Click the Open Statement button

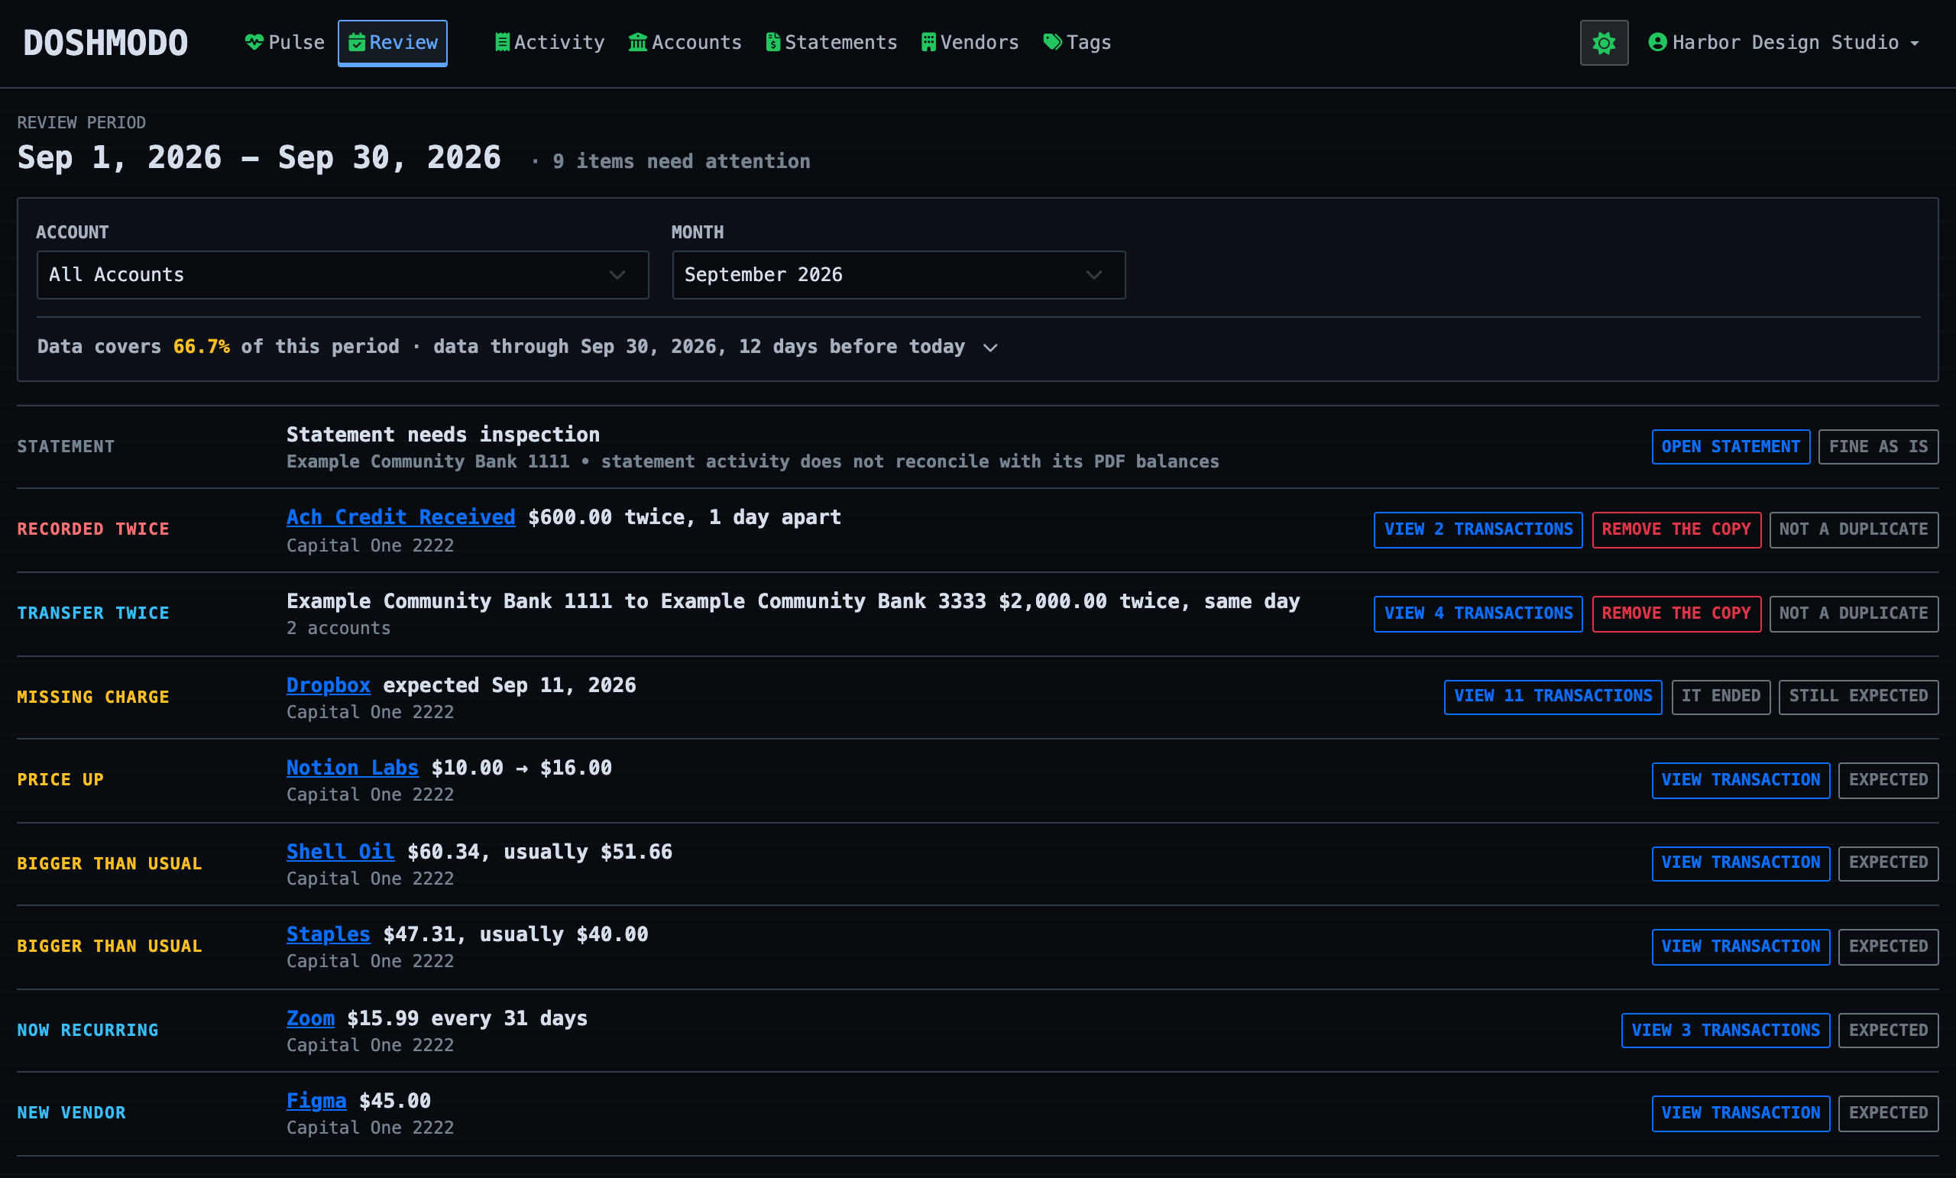(1731, 446)
